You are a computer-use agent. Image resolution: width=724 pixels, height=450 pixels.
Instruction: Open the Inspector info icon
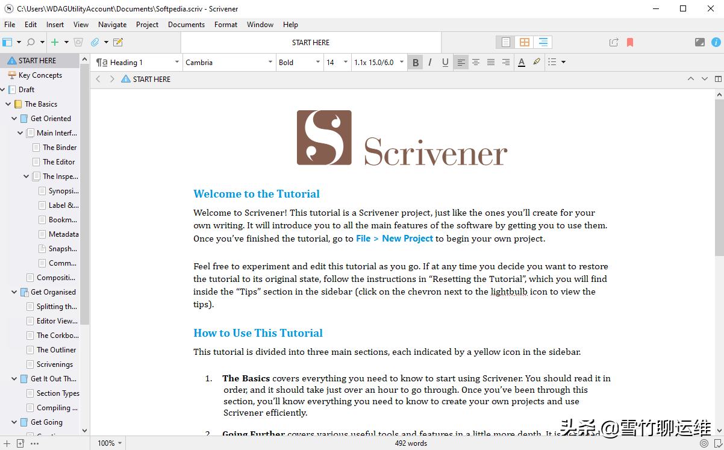[x=716, y=42]
